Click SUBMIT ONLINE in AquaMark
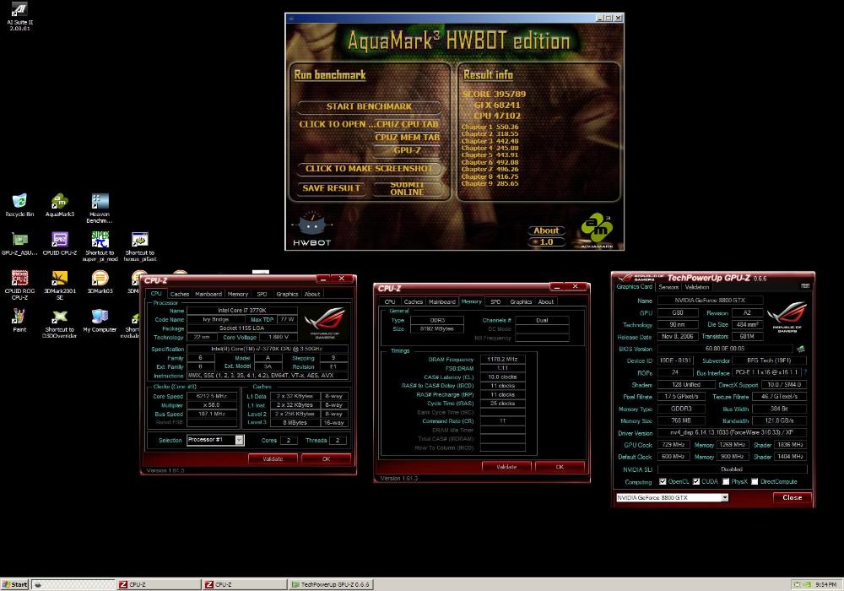The height and width of the screenshot is (591, 844). tap(407, 188)
